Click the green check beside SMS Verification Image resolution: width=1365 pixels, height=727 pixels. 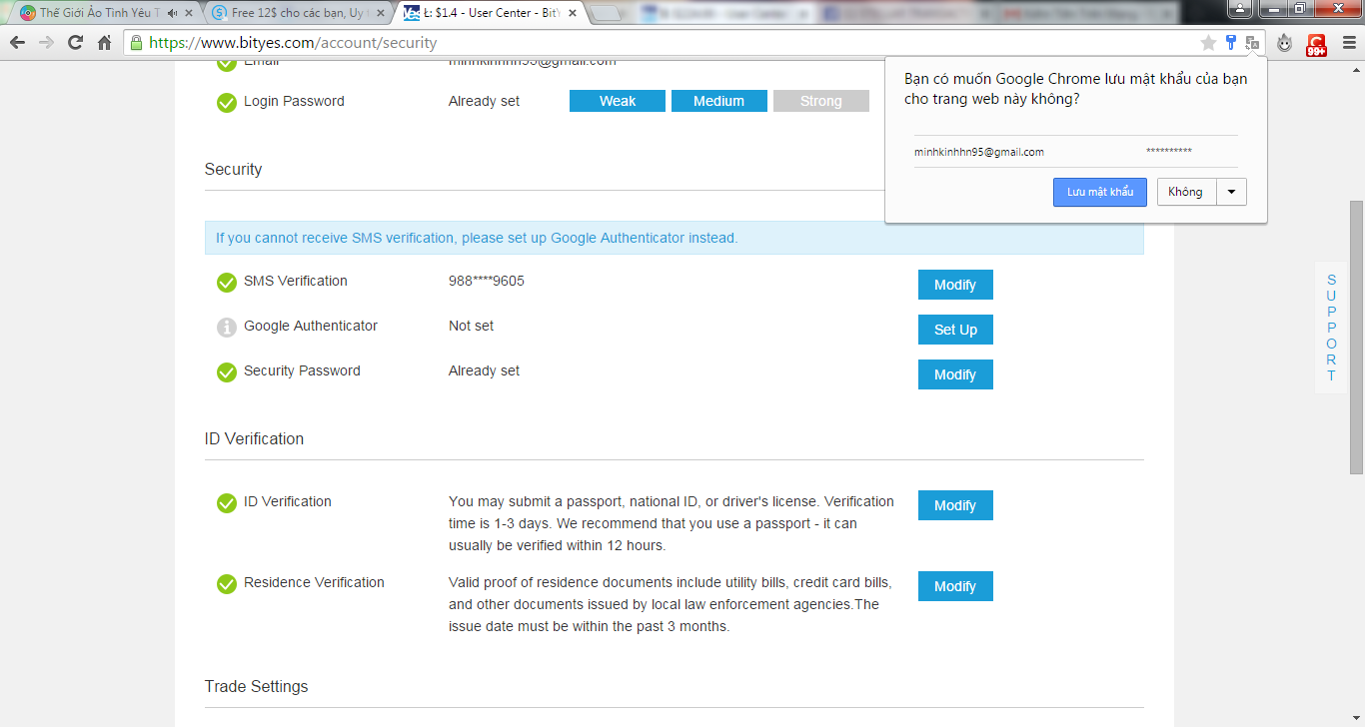click(x=227, y=282)
